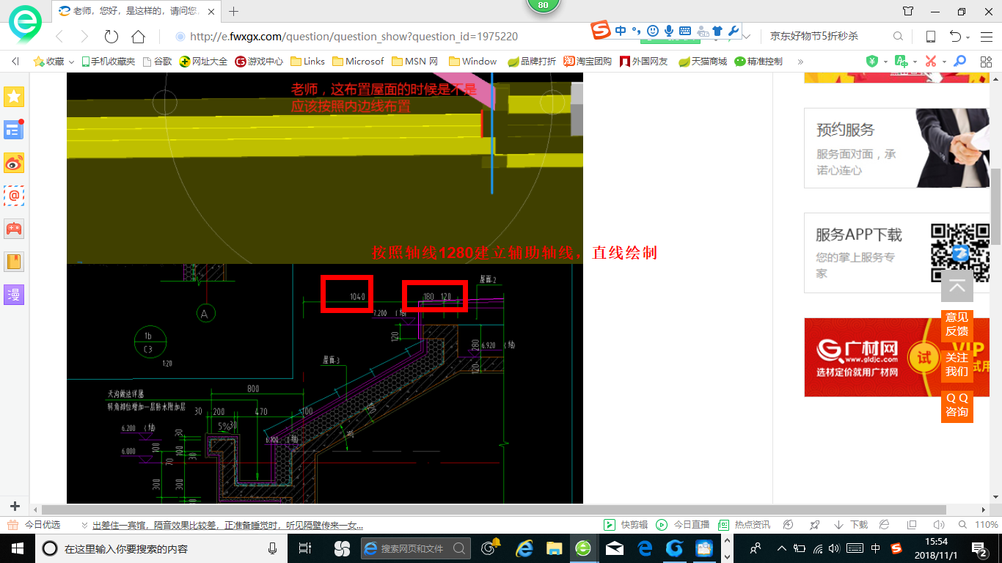This screenshot has width=1002, height=563.
Task: Expand the status bar news ticker arrow
Action: click(x=85, y=525)
